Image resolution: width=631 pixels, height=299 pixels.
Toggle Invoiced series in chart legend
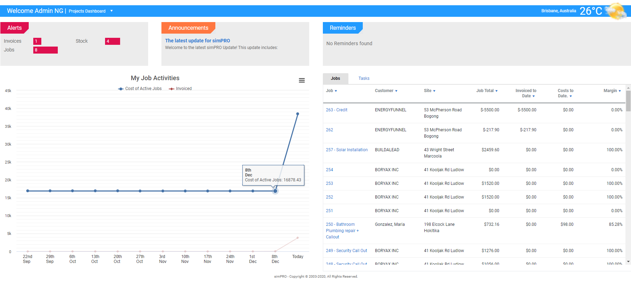pyautogui.click(x=180, y=89)
